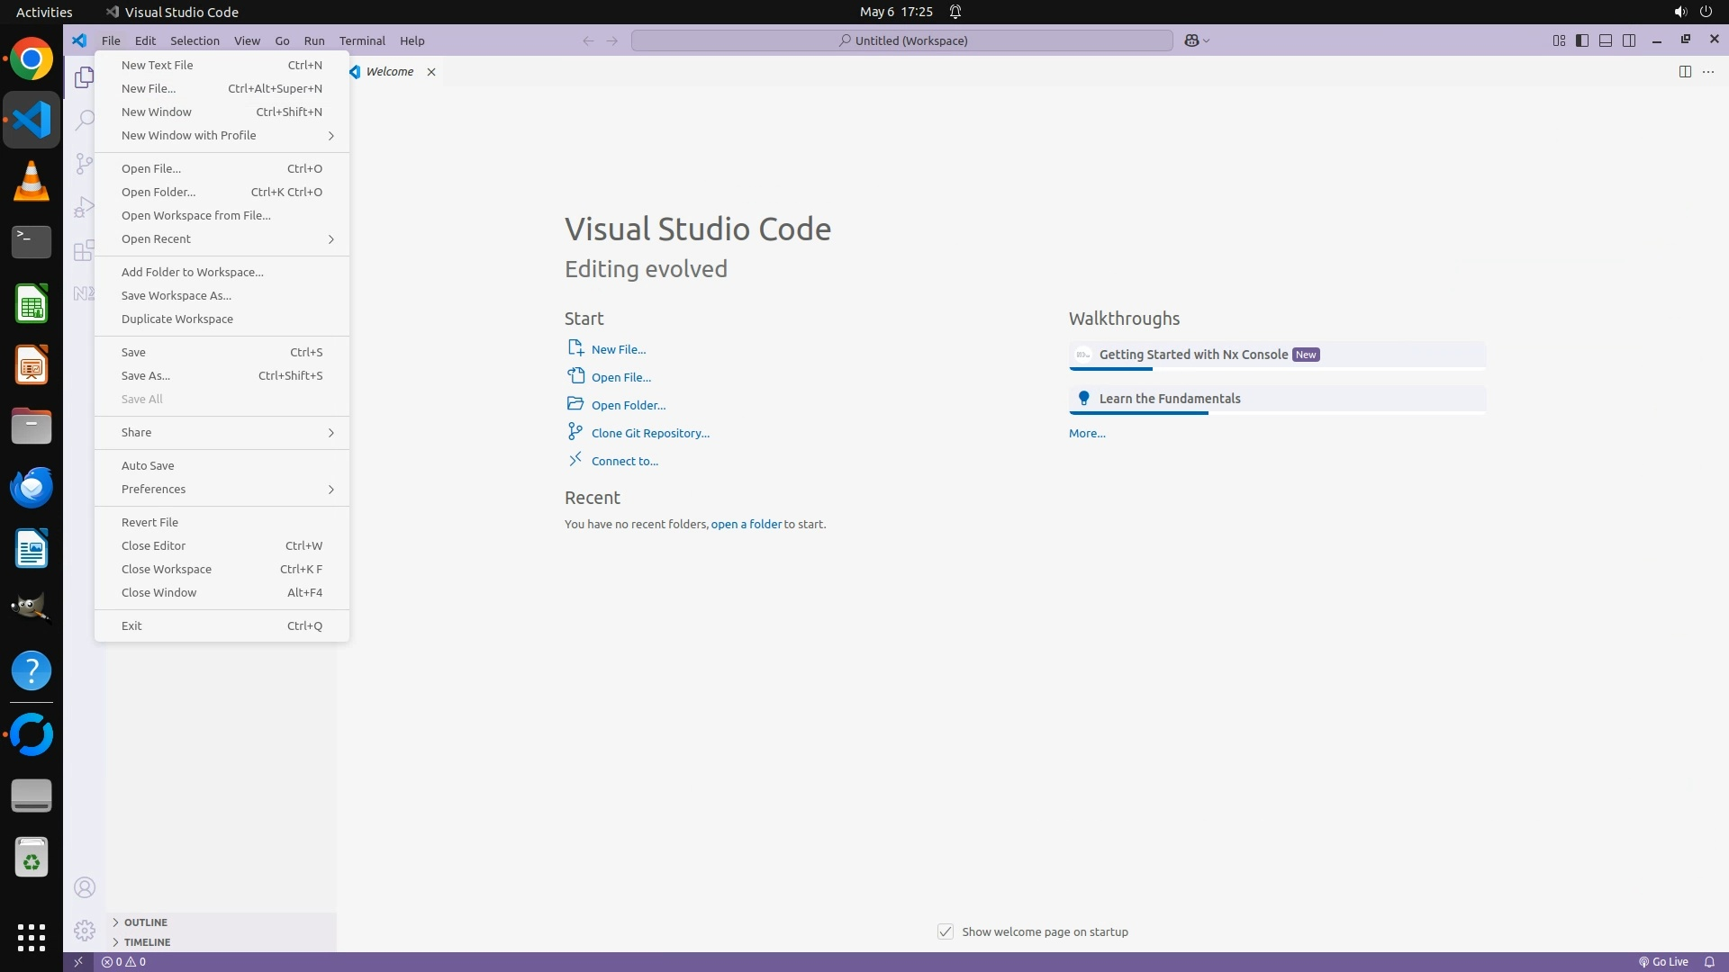Image resolution: width=1729 pixels, height=972 pixels.
Task: Open the Extensions view icon
Action: (x=84, y=250)
